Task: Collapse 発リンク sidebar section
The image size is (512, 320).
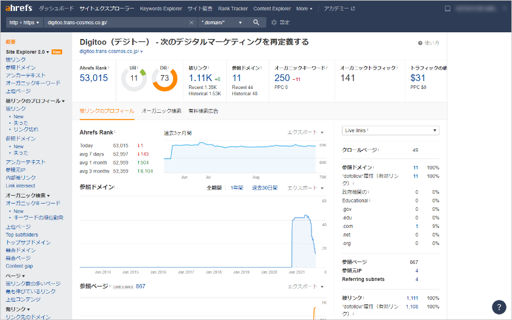Action: (x=18, y=309)
